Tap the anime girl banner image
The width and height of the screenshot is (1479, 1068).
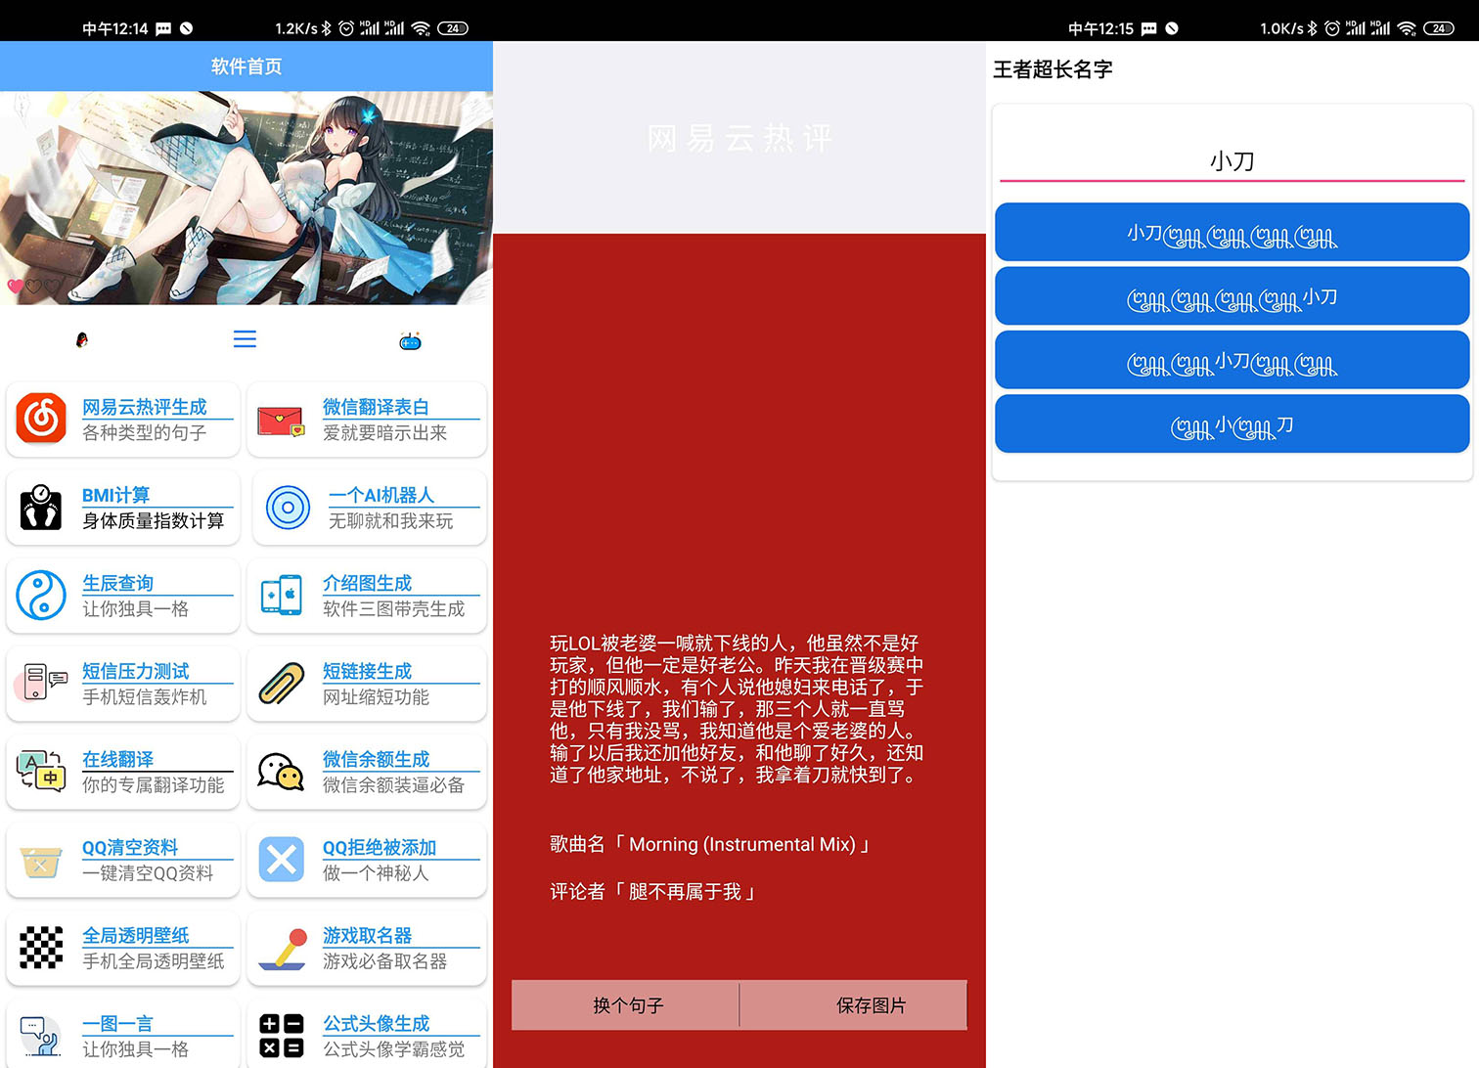pos(246,198)
